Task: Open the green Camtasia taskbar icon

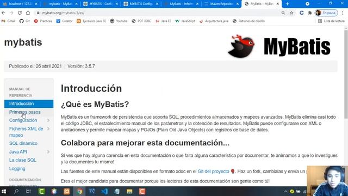Action: point(41,191)
